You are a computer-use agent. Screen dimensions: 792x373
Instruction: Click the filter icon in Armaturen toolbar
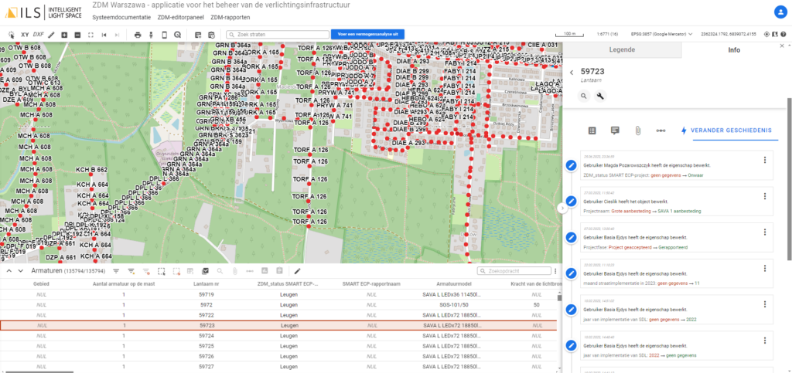tap(116, 271)
